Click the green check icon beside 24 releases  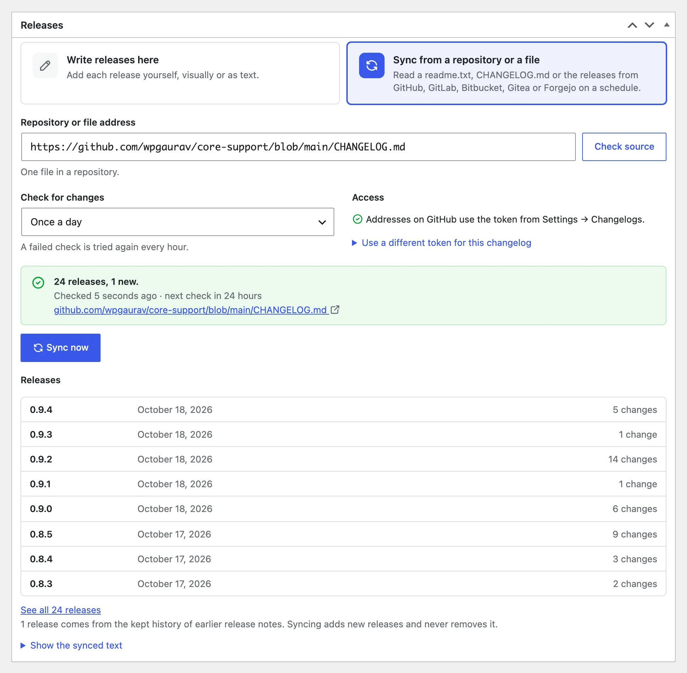[x=38, y=283]
